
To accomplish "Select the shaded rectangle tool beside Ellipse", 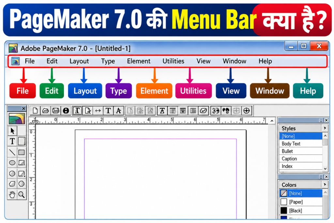I will pyautogui.click(x=22, y=163).
